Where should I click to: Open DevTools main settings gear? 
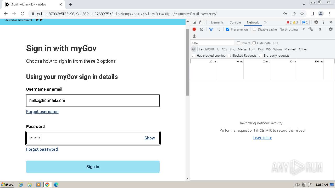click(316, 22)
